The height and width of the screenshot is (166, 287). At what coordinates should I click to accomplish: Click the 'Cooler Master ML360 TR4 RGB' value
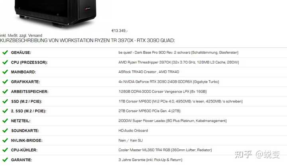(165, 150)
